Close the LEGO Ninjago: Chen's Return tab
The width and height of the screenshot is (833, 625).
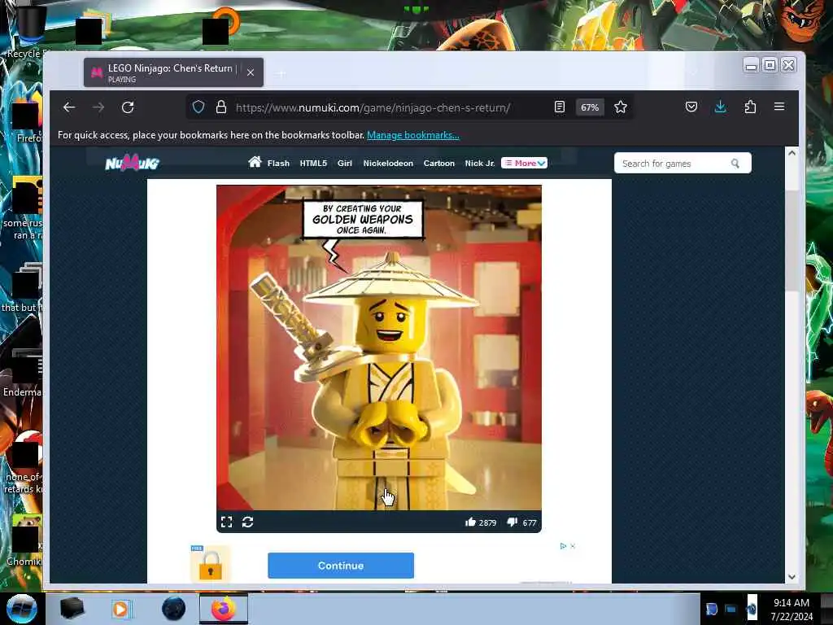click(251, 72)
